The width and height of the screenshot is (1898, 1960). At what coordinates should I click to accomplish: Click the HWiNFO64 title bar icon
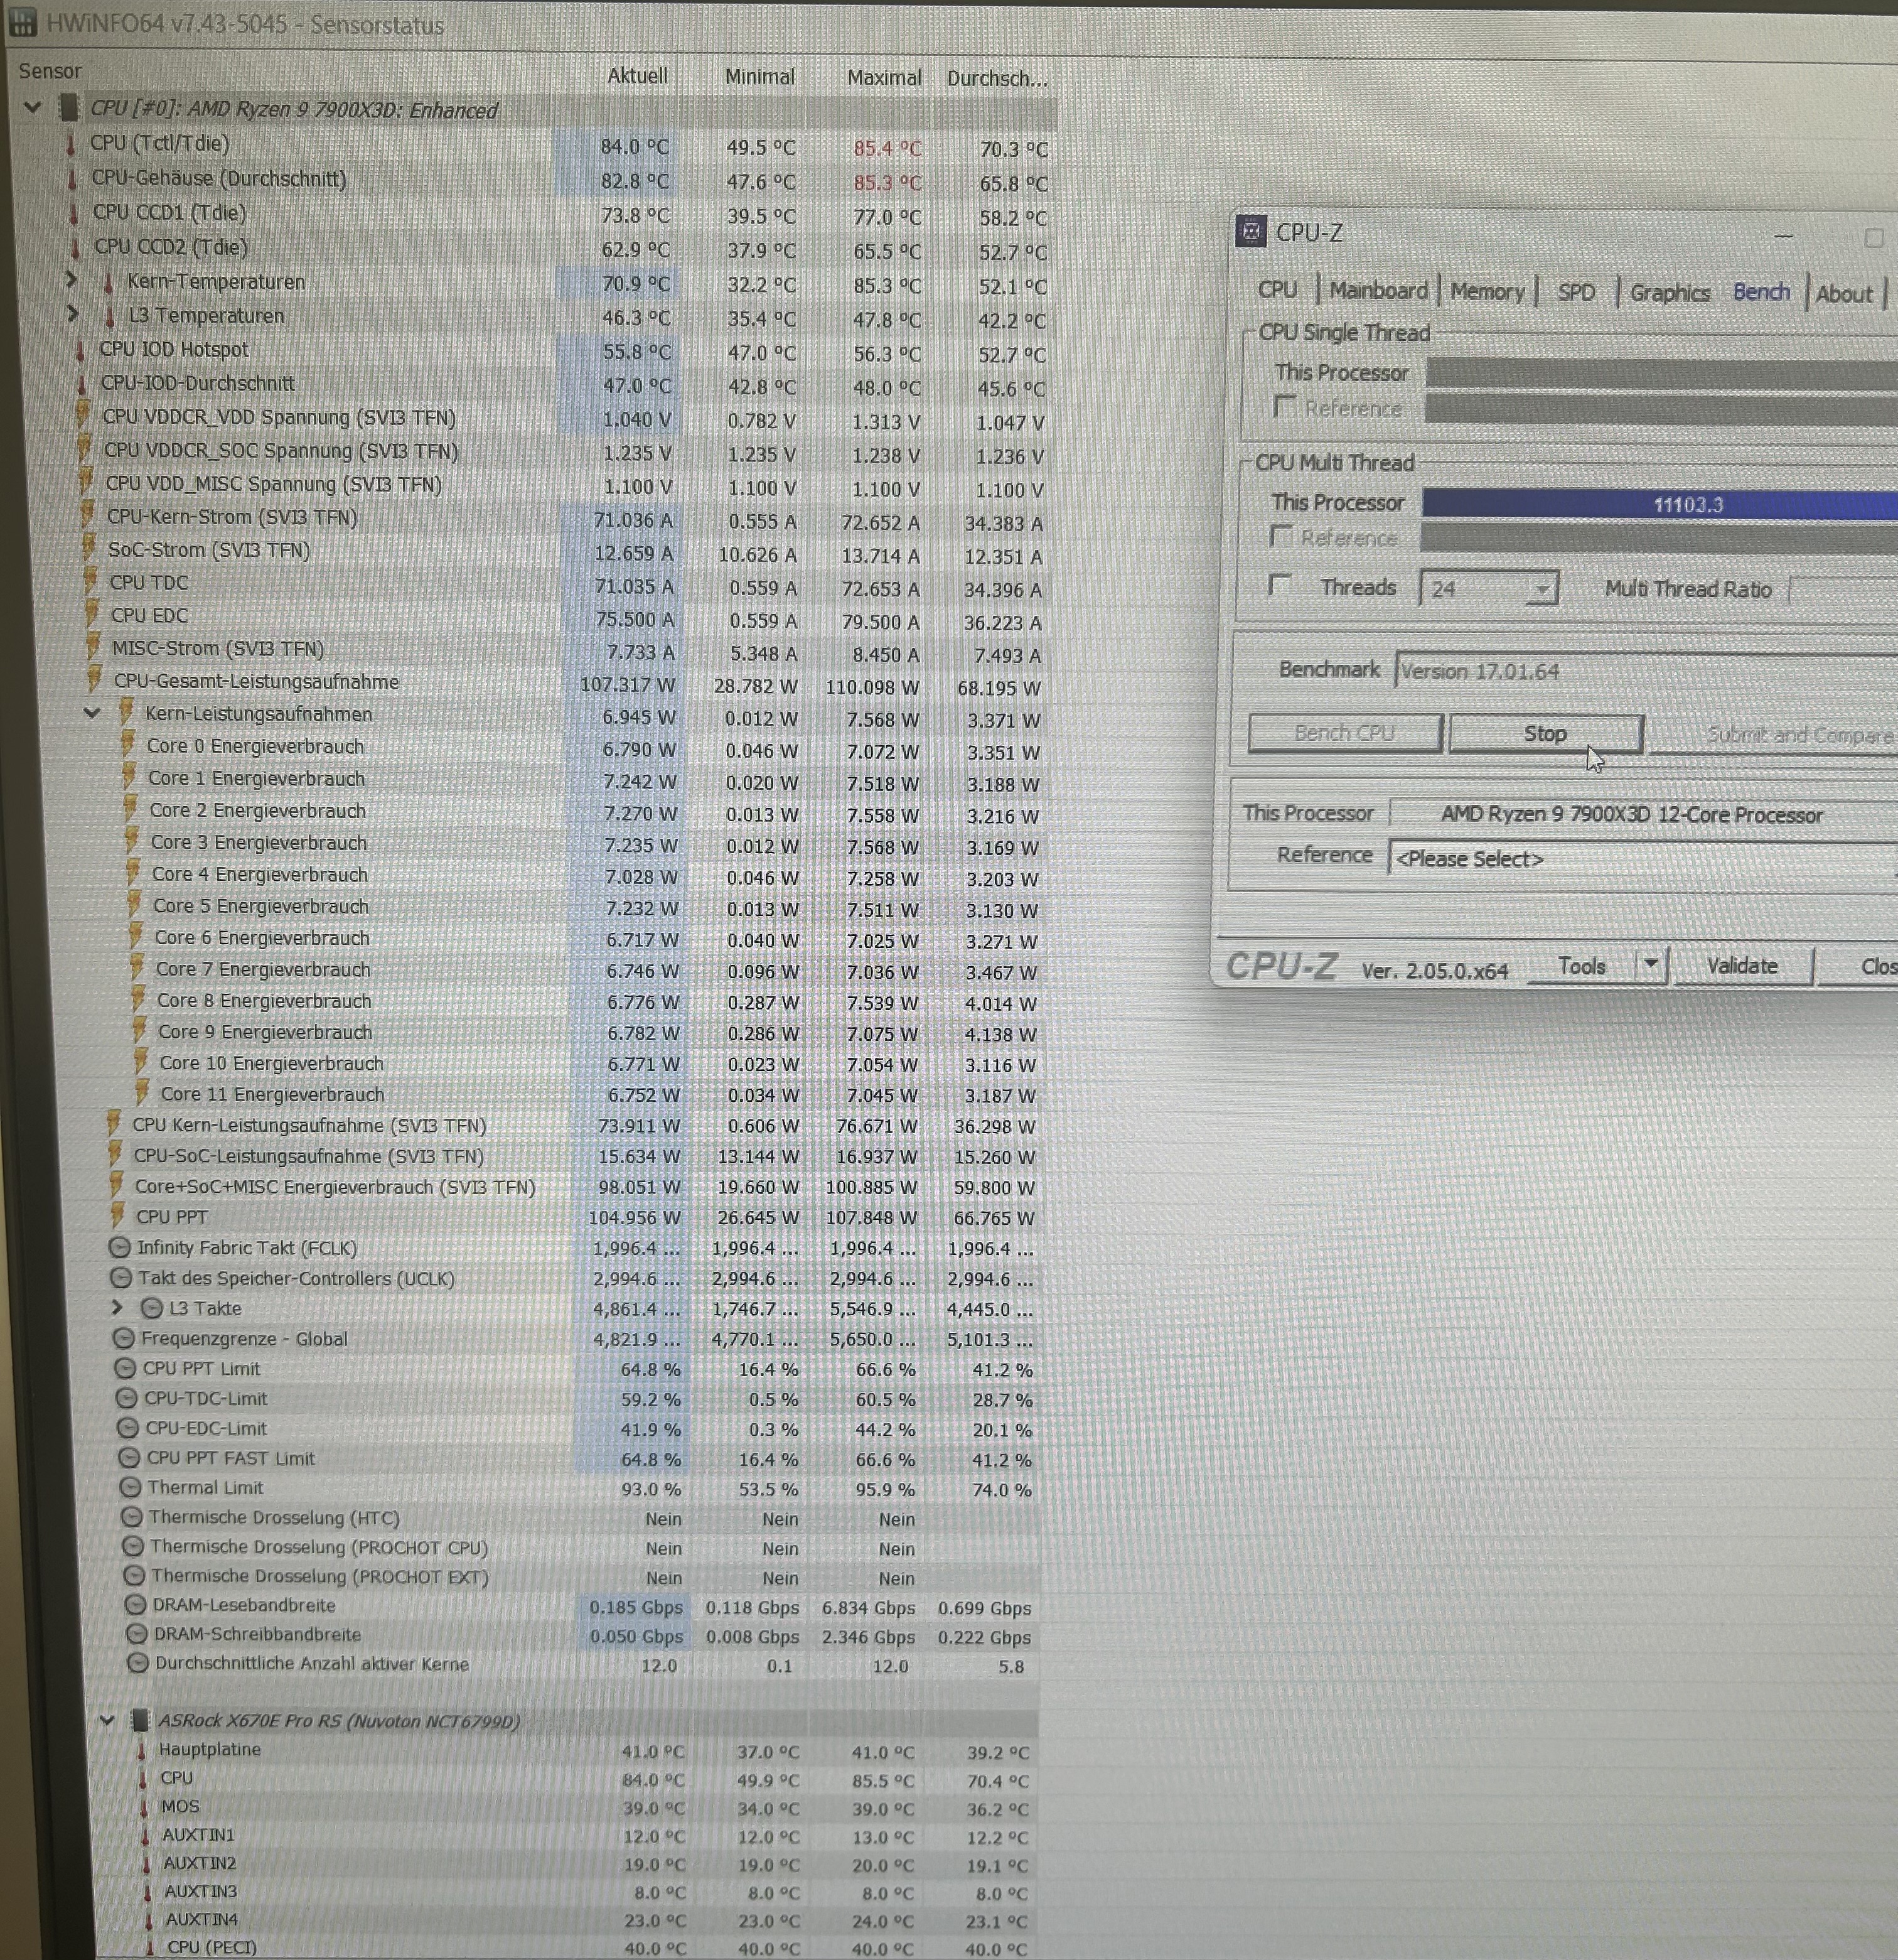tap(22, 22)
